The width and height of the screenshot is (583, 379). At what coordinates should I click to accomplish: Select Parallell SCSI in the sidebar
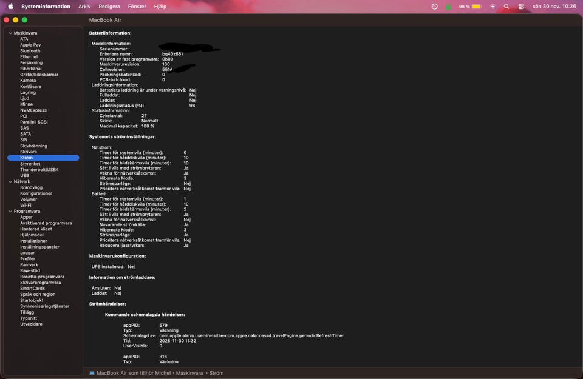tap(34, 122)
